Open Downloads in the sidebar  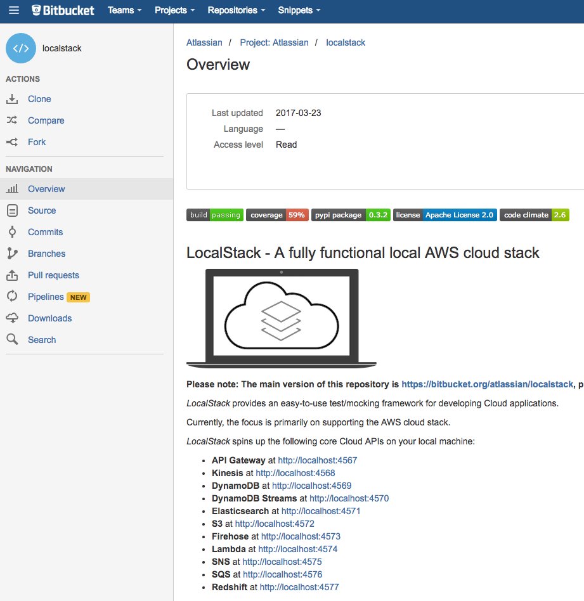coord(50,318)
